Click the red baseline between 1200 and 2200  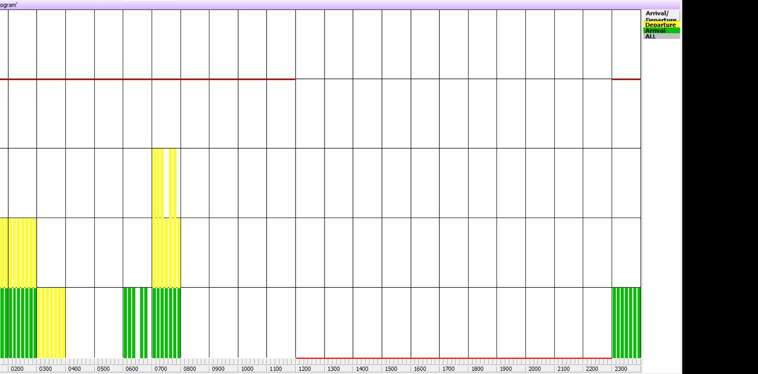[453, 358]
